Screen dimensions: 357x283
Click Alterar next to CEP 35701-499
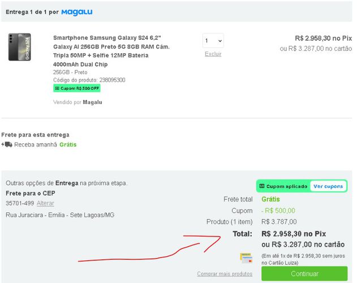point(45,203)
